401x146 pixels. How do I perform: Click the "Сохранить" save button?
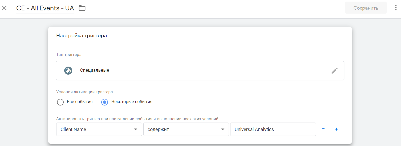pos(366,8)
